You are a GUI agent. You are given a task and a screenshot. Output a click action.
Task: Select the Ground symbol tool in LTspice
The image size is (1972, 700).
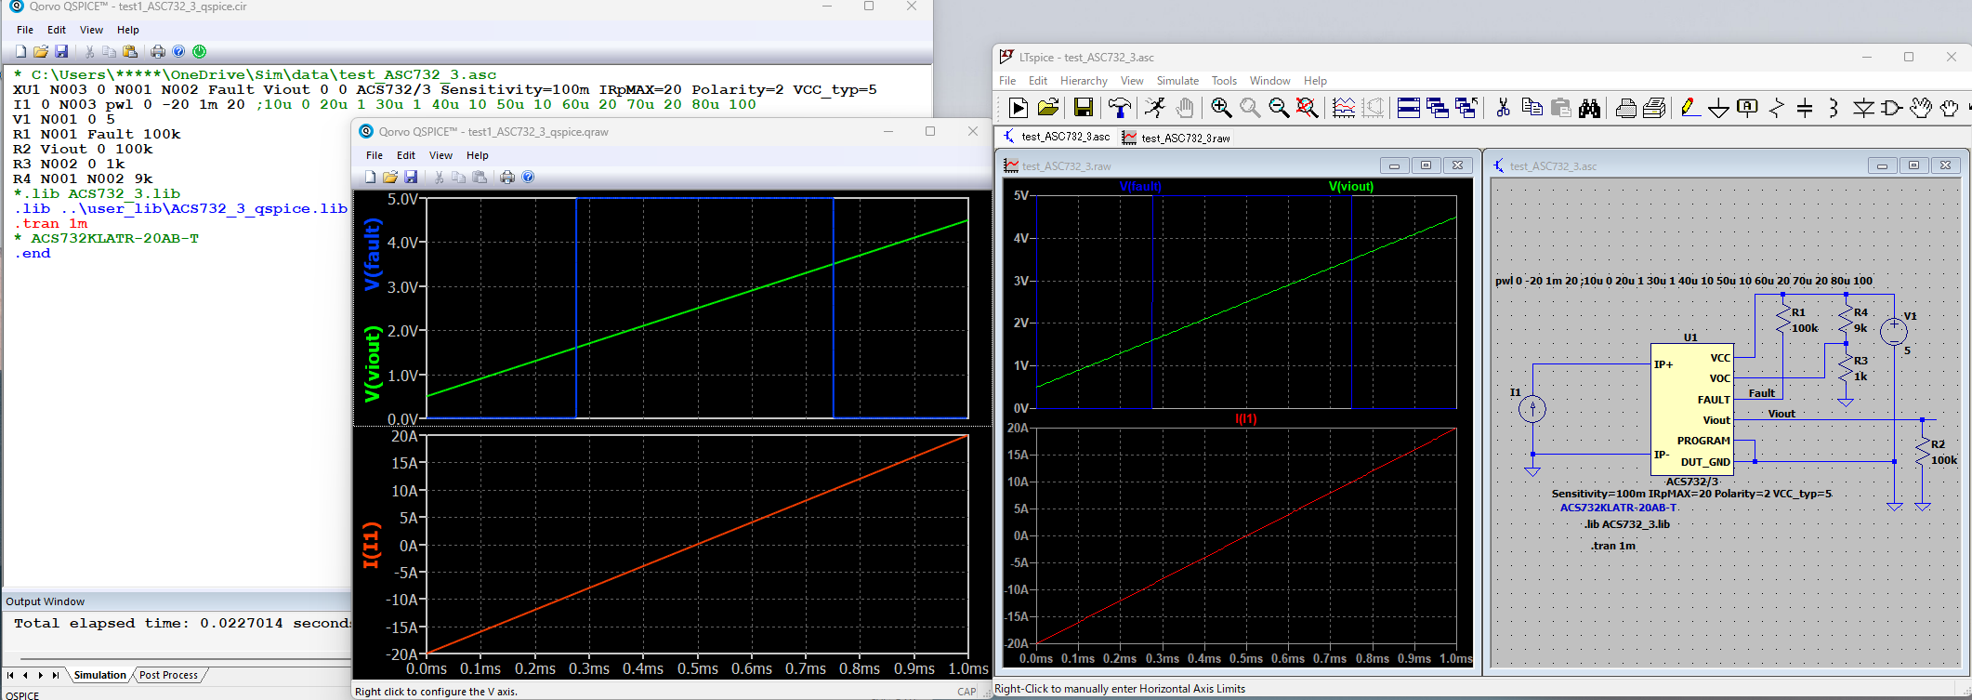(x=1719, y=108)
